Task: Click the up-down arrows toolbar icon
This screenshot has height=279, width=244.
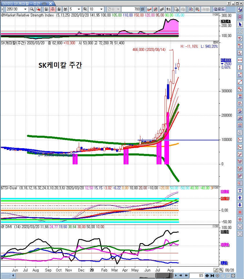Action: point(168,9)
